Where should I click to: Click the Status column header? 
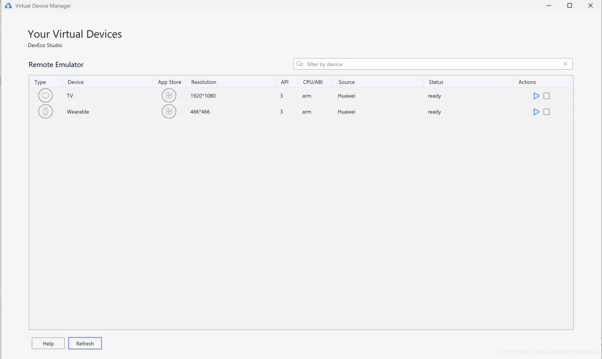(436, 82)
